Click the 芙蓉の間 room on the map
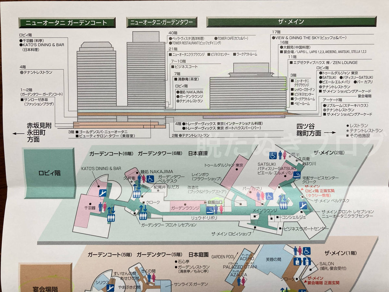Screen dimensions: 389x292 click(x=272, y=259)
